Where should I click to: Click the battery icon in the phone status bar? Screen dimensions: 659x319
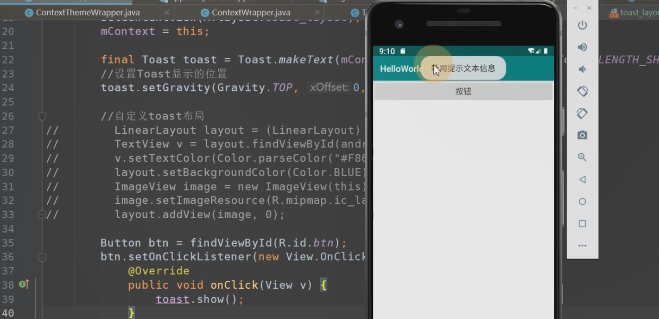545,51
